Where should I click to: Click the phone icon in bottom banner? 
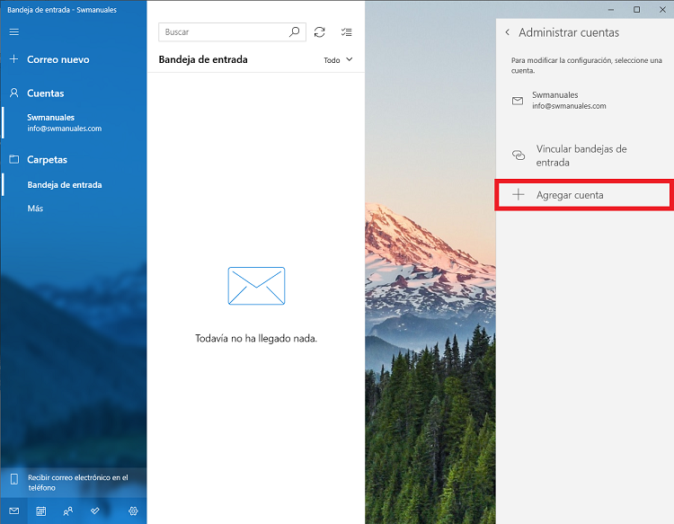click(14, 479)
